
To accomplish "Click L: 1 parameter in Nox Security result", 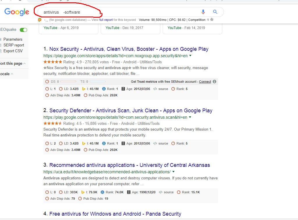I will pos(51,89).
